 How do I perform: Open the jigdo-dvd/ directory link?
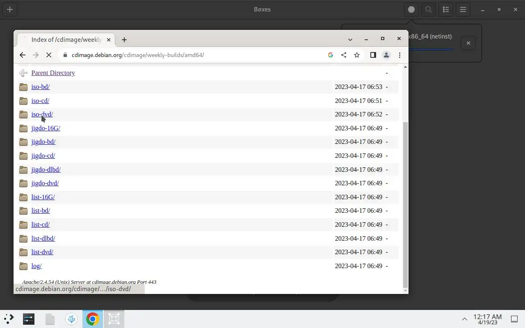(x=45, y=183)
